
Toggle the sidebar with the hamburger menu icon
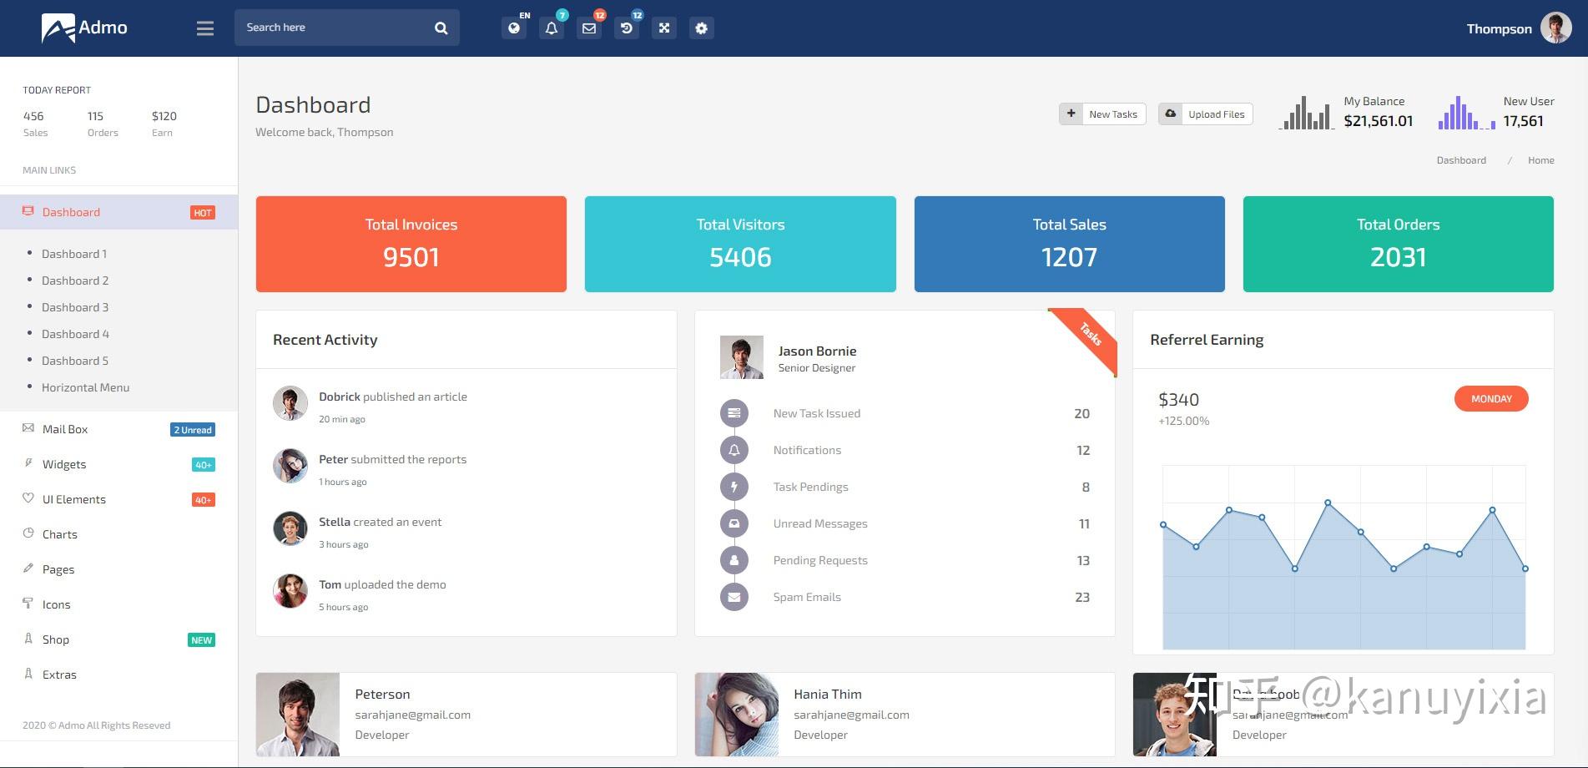(x=205, y=28)
